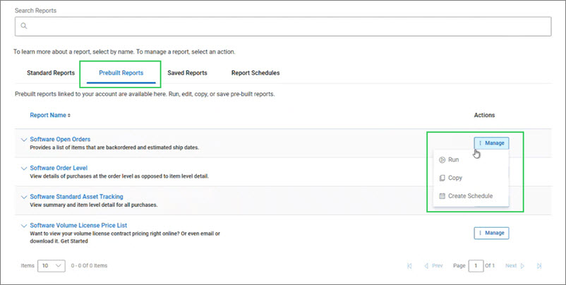
Task: Go to the Report Schedules tab
Action: (255, 73)
